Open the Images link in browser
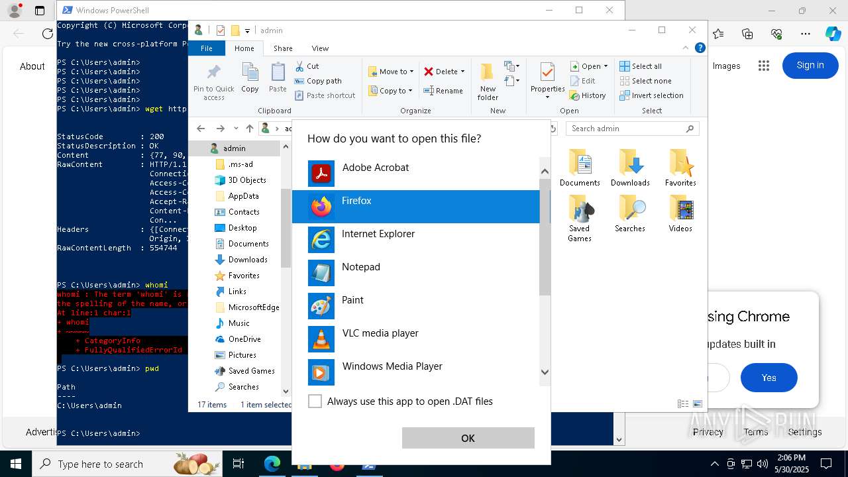Screen dimensions: 848x477 [x=726, y=66]
